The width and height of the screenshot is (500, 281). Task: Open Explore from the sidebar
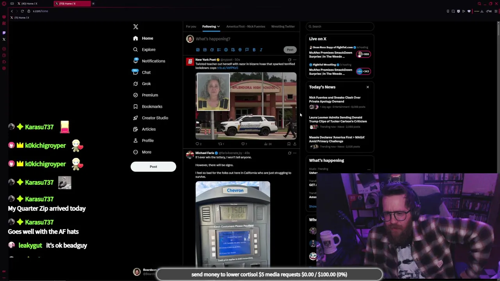pos(144,50)
